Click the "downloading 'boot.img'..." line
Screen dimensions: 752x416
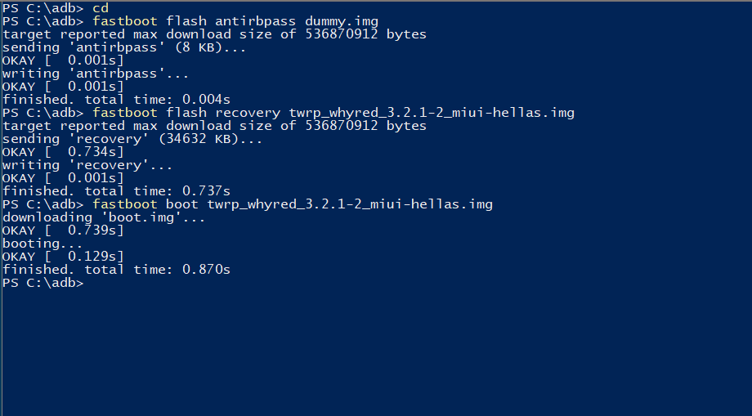click(104, 217)
